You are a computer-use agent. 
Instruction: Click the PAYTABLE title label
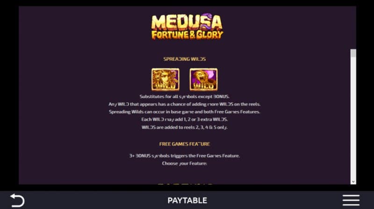pyautogui.click(x=187, y=201)
